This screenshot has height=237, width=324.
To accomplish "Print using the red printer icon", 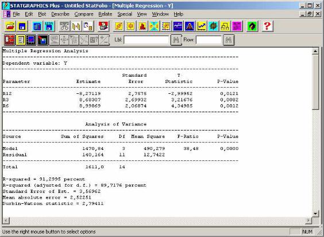I will (103, 26).
